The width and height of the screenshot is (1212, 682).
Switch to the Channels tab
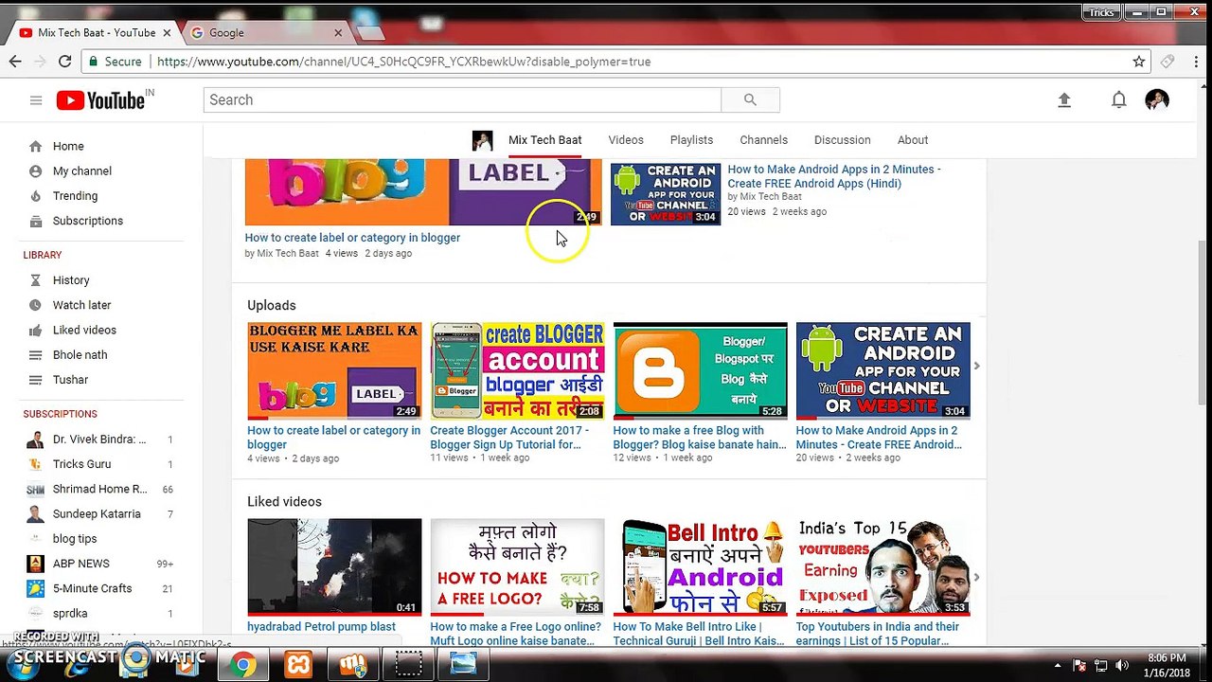coord(763,140)
